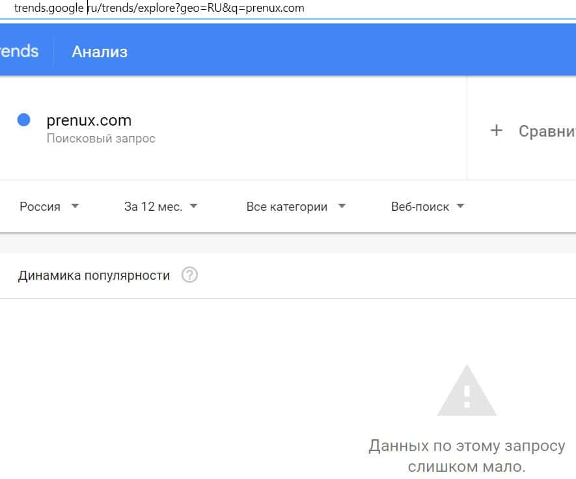
Task: Click the Поисковый запрос subtitle
Action: tap(101, 139)
